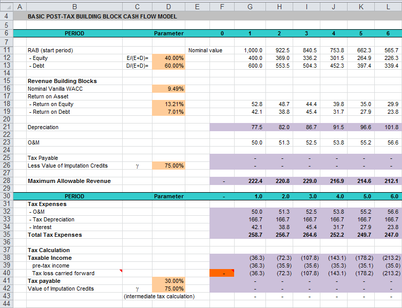
Task: Click 'Total Tax Expenses' label
Action: coord(55,235)
